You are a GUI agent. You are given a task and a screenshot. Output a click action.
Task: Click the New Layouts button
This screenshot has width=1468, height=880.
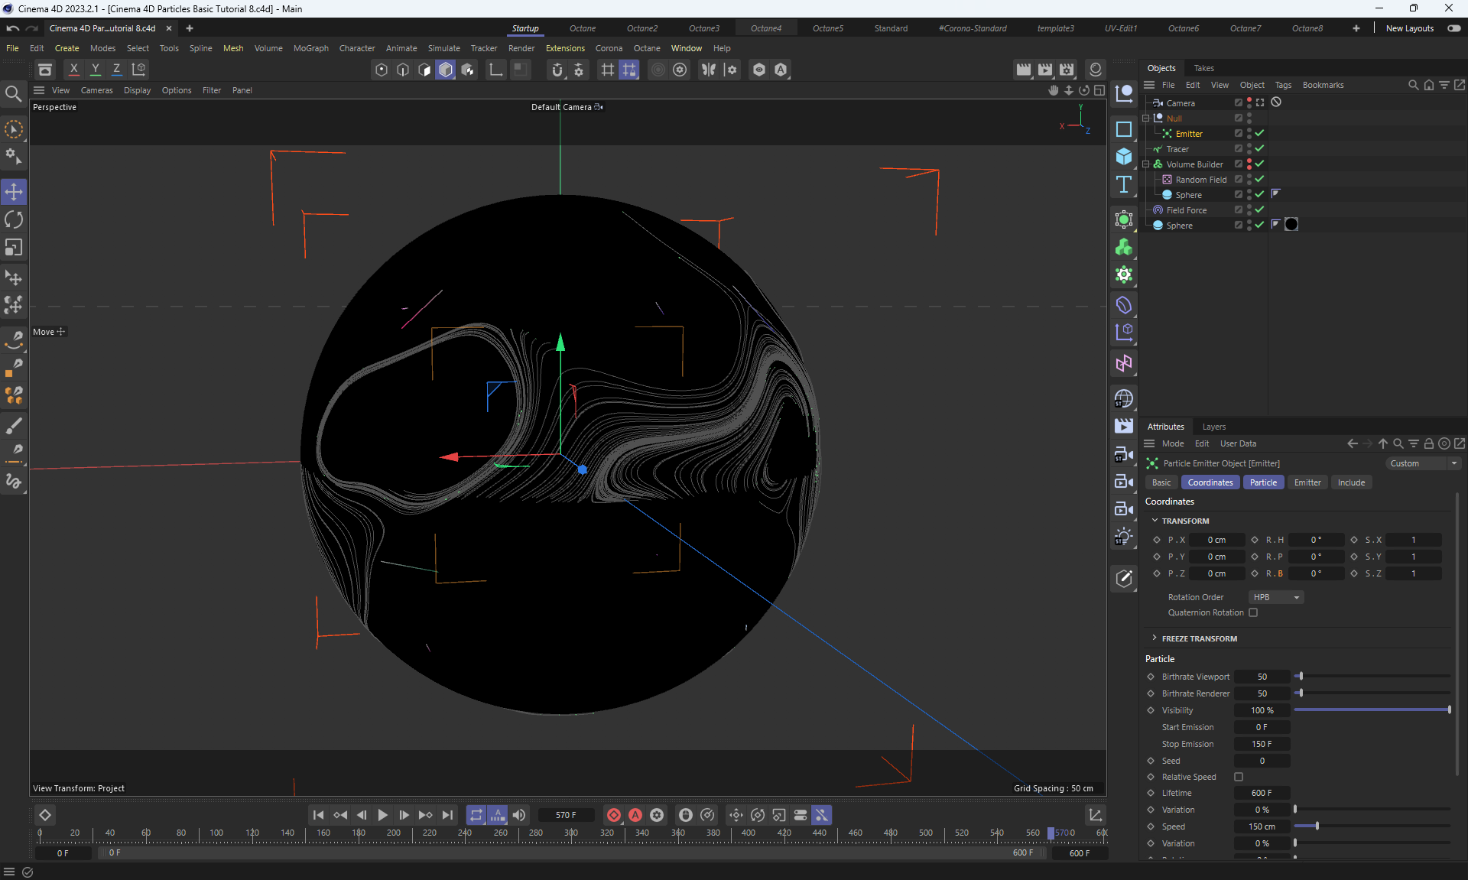point(1409,28)
